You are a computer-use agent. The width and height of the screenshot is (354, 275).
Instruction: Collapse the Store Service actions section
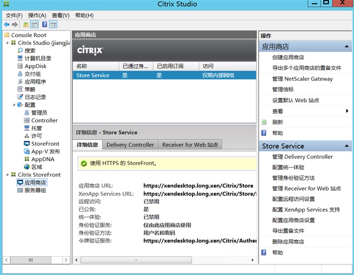347,146
